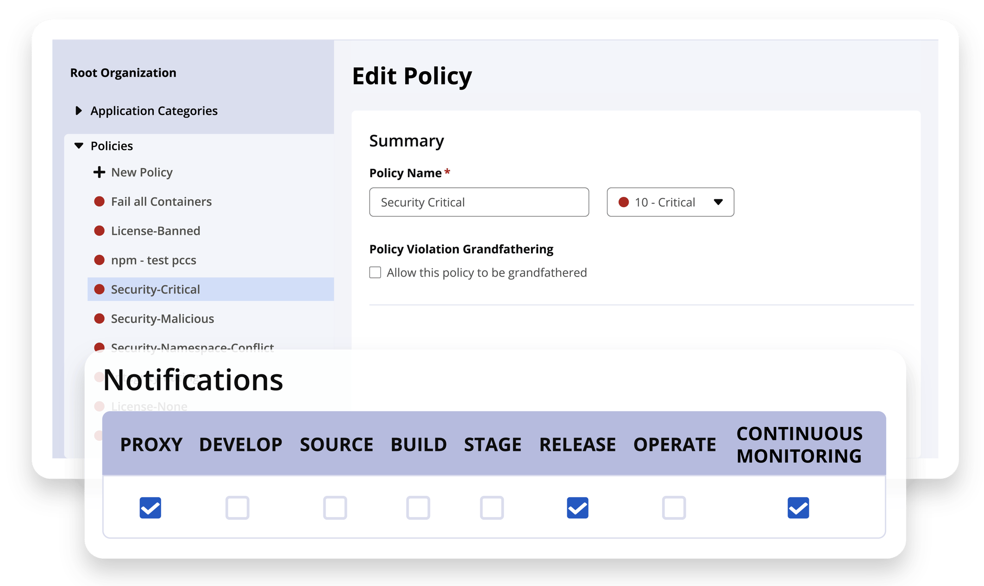Click the red dot inside the threat level selector

click(623, 202)
